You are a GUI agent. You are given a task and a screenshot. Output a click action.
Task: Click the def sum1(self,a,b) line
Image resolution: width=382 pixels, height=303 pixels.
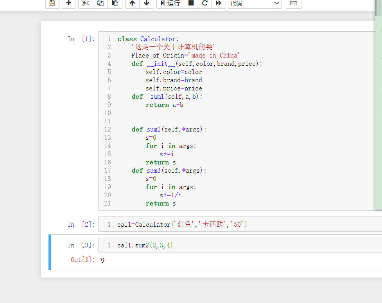(167, 97)
